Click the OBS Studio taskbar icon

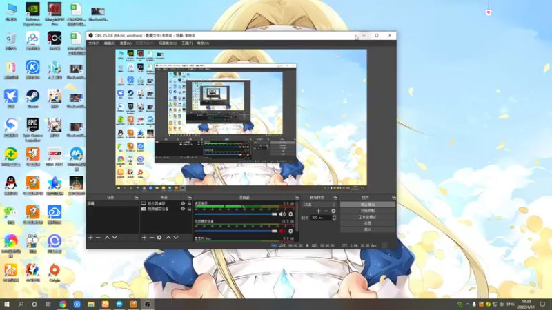tap(148, 304)
